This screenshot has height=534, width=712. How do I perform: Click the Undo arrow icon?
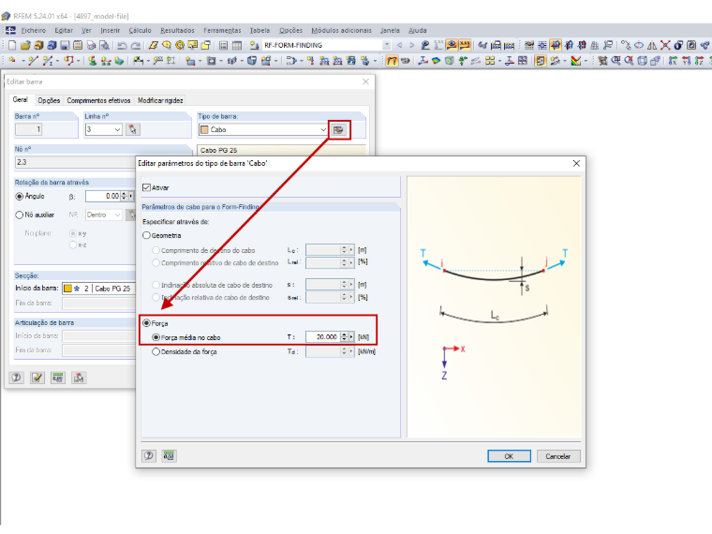122,45
